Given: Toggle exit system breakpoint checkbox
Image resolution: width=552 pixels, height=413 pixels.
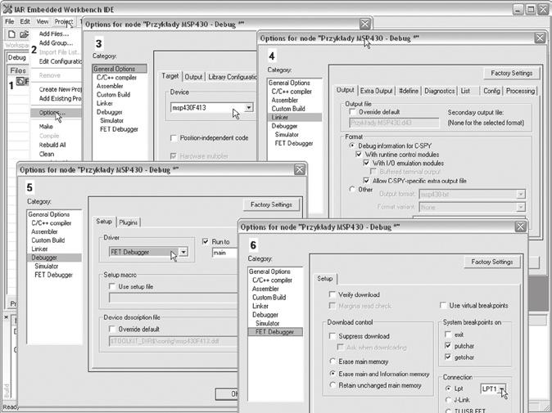Looking at the screenshot, I should pos(448,334).
